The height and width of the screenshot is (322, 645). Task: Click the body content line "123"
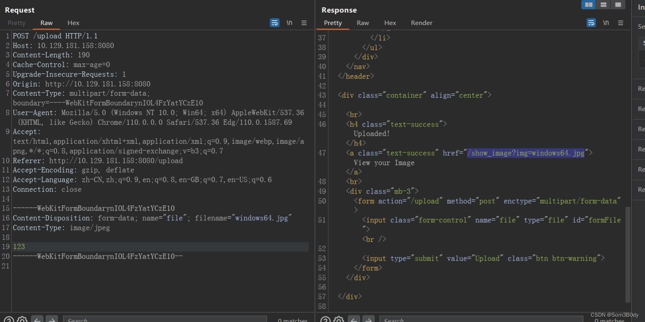coord(19,247)
